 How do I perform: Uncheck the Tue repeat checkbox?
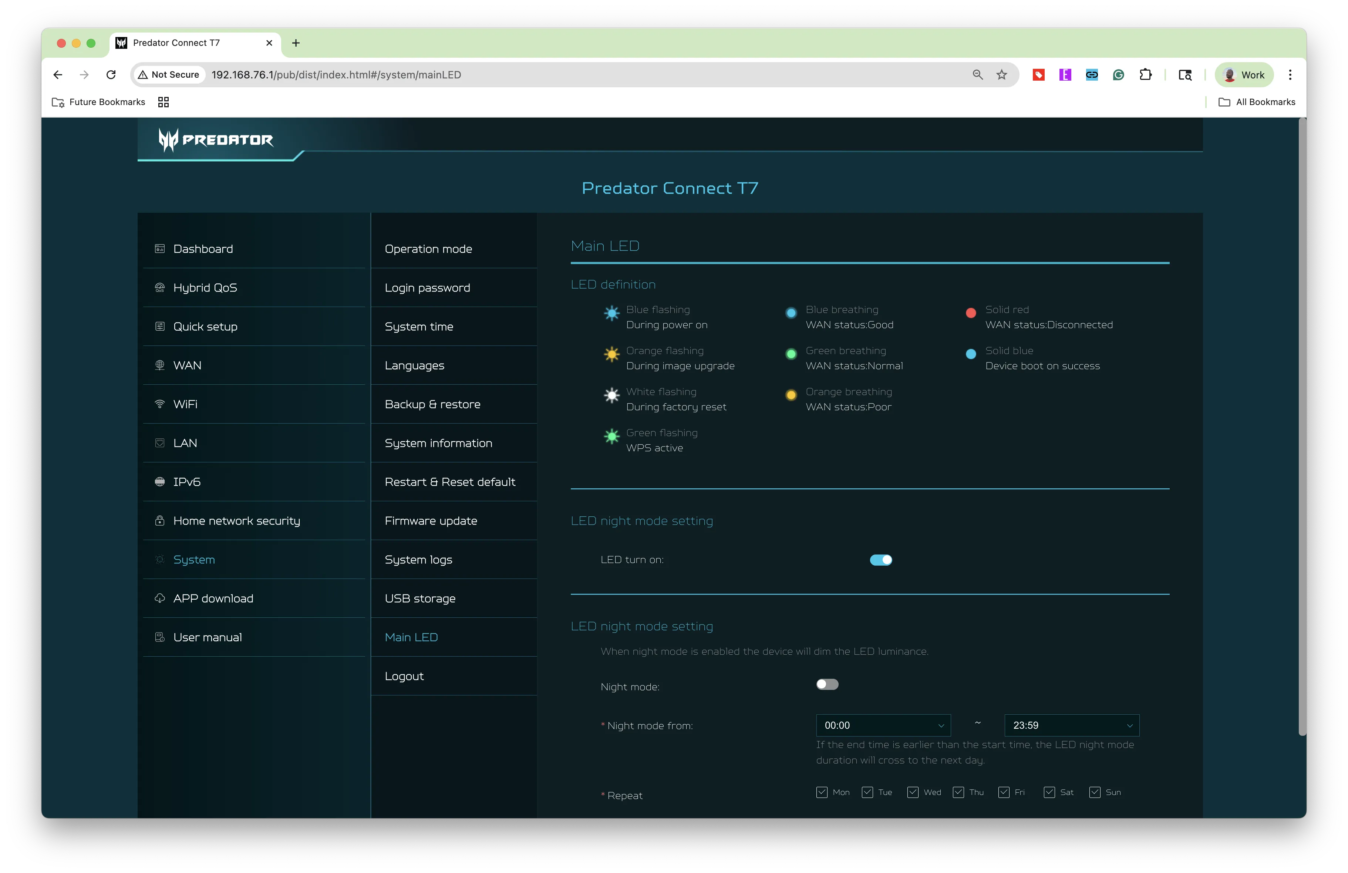click(x=867, y=792)
